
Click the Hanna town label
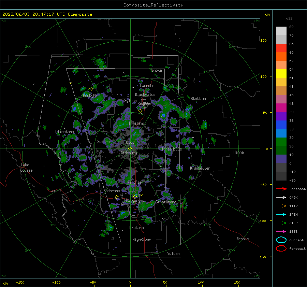tap(238, 152)
